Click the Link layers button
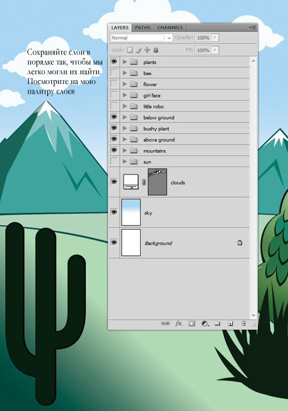This screenshot has height=411, width=288. click(165, 323)
